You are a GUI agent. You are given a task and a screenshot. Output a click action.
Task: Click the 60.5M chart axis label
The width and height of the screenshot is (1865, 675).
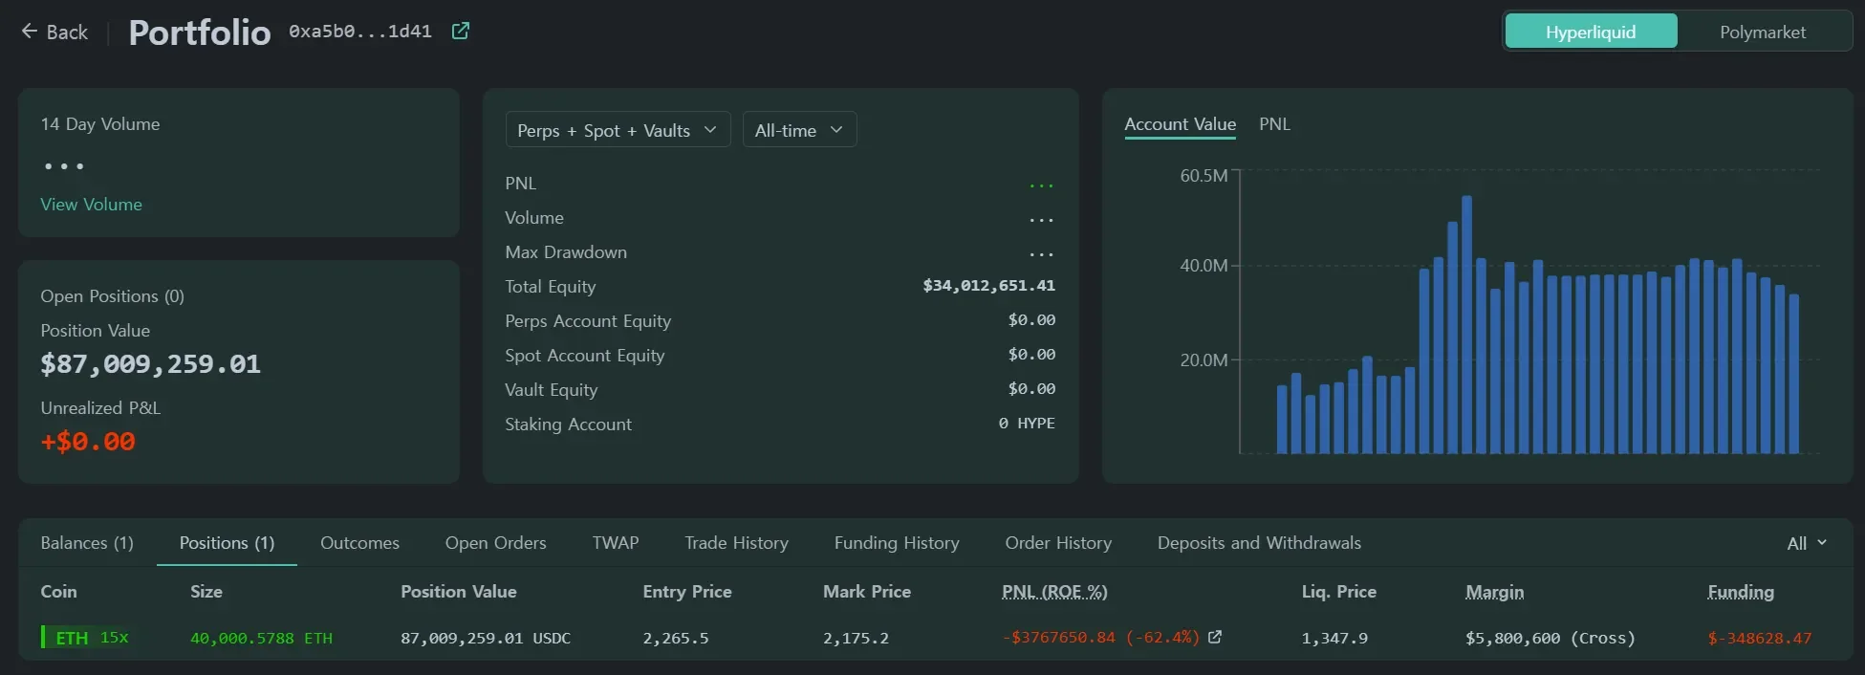click(1204, 176)
